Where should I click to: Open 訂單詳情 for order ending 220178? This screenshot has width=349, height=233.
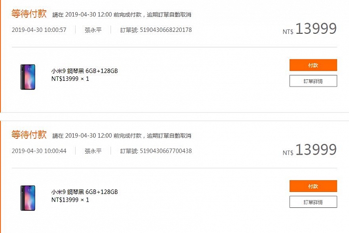(x=313, y=81)
